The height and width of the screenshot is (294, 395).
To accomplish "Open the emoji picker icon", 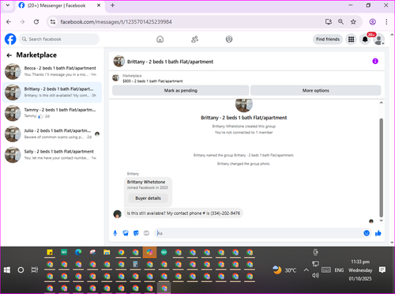I will pyautogui.click(x=367, y=233).
